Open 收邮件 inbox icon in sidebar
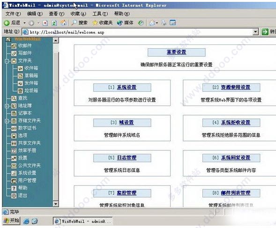276x228 pixels. click(x=14, y=46)
